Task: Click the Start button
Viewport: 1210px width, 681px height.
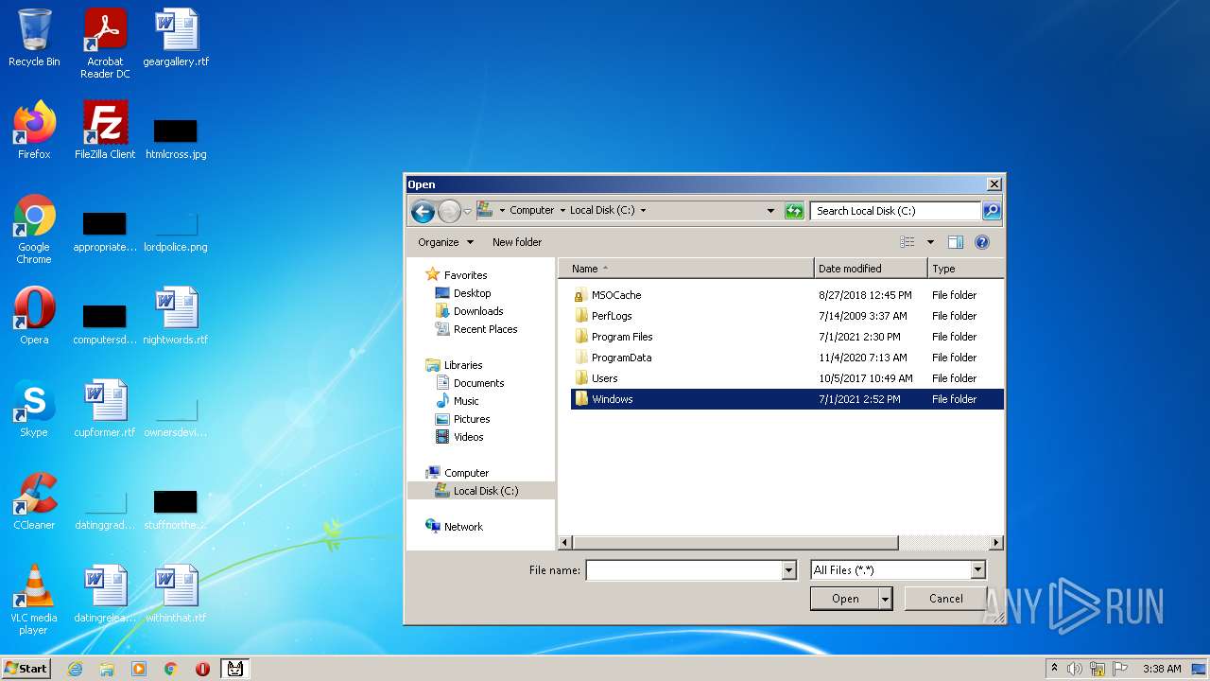Action: click(26, 669)
